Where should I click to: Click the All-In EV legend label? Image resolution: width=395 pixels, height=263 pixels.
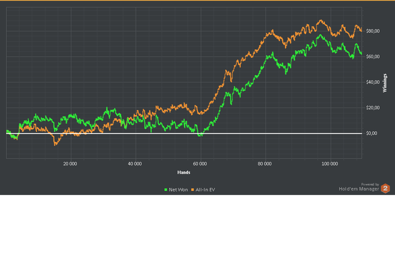point(205,190)
